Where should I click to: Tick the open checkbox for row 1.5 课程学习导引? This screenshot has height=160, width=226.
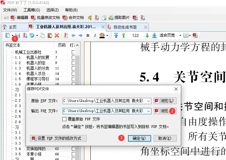coord(73,79)
